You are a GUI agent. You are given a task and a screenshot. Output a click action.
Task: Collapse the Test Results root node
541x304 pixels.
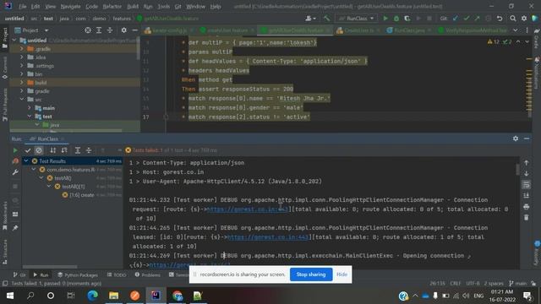coord(26,160)
